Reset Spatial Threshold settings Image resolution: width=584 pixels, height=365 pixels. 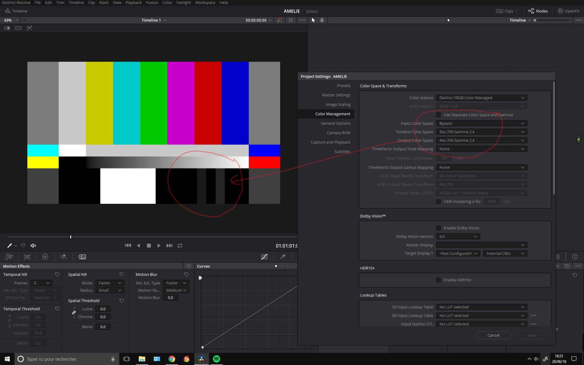[122, 300]
